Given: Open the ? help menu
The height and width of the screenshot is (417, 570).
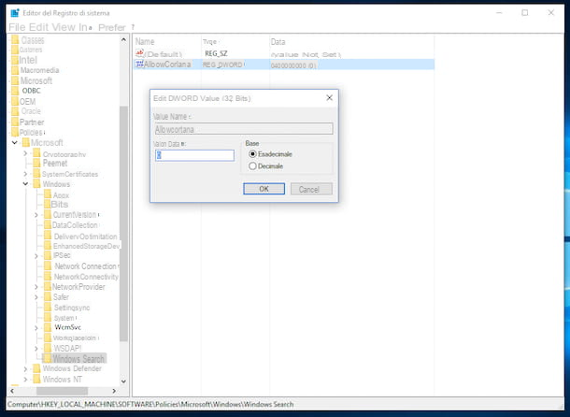Looking at the screenshot, I should pyautogui.click(x=133, y=27).
